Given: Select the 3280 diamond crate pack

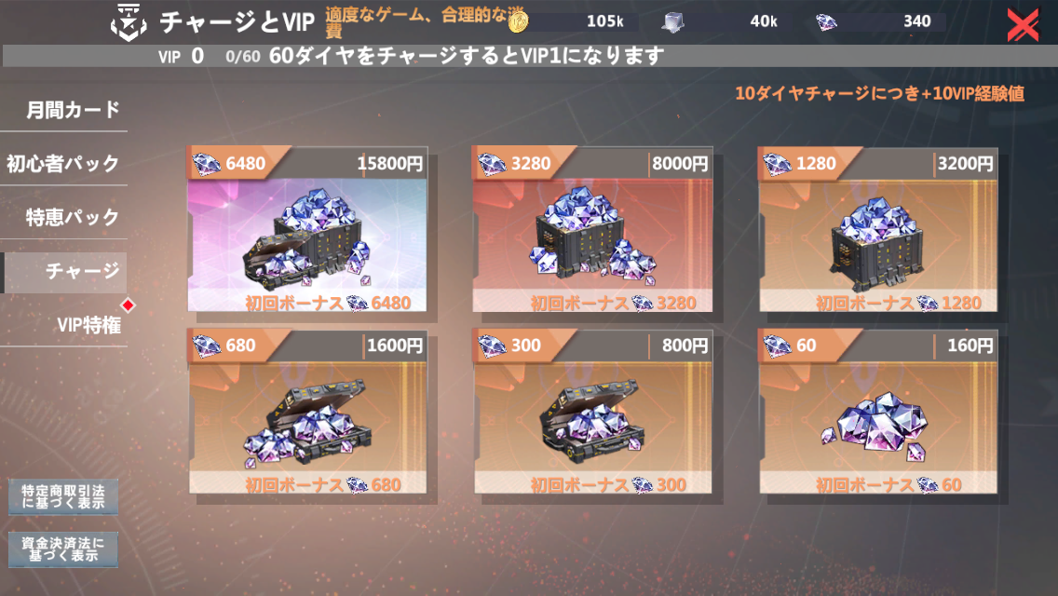Looking at the screenshot, I should tap(592, 229).
